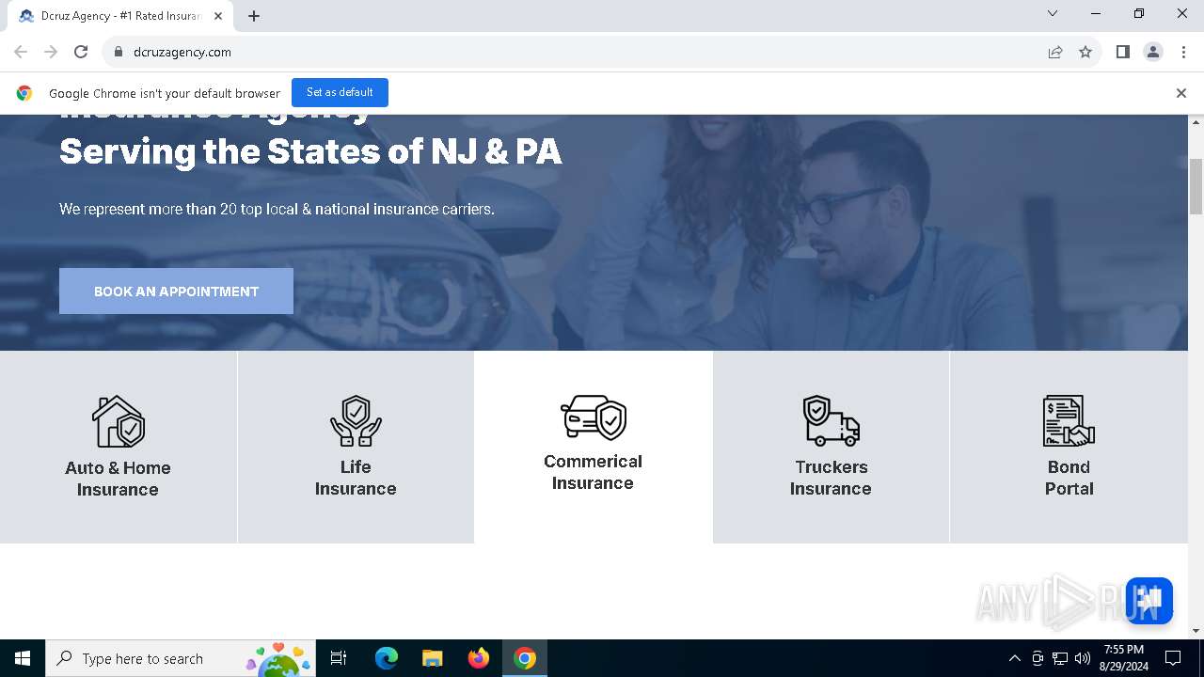Share this page icon
Viewport: 1204px width, 677px height.
coord(1055,52)
